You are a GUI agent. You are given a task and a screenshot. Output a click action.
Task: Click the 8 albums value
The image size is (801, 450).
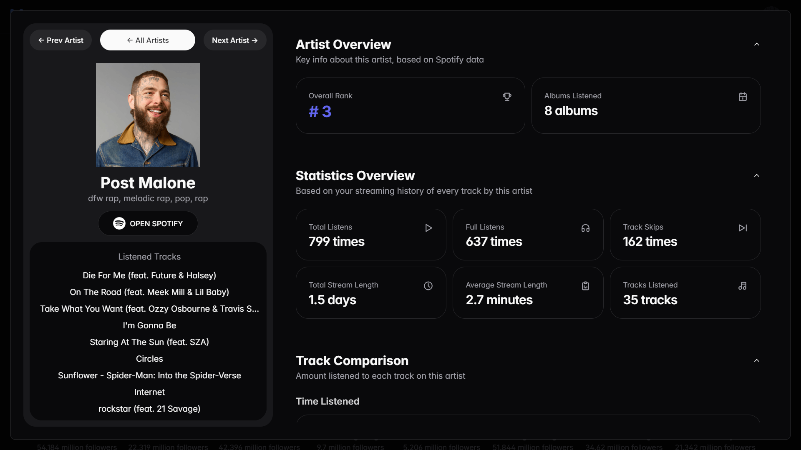point(571,111)
